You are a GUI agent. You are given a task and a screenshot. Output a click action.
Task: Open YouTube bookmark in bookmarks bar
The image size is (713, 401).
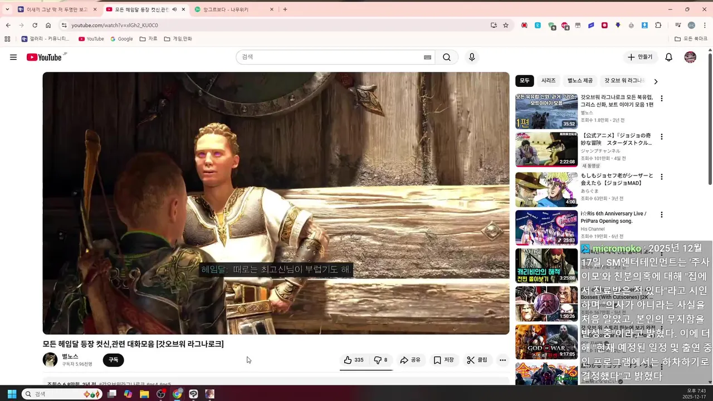[x=91, y=39]
